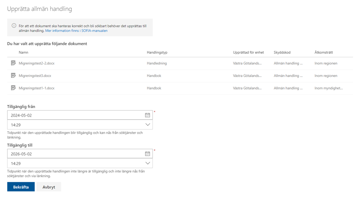This screenshot has height=207, width=359.
Task: Open calendar picker for Tillgänglig till
Action: [x=147, y=154]
